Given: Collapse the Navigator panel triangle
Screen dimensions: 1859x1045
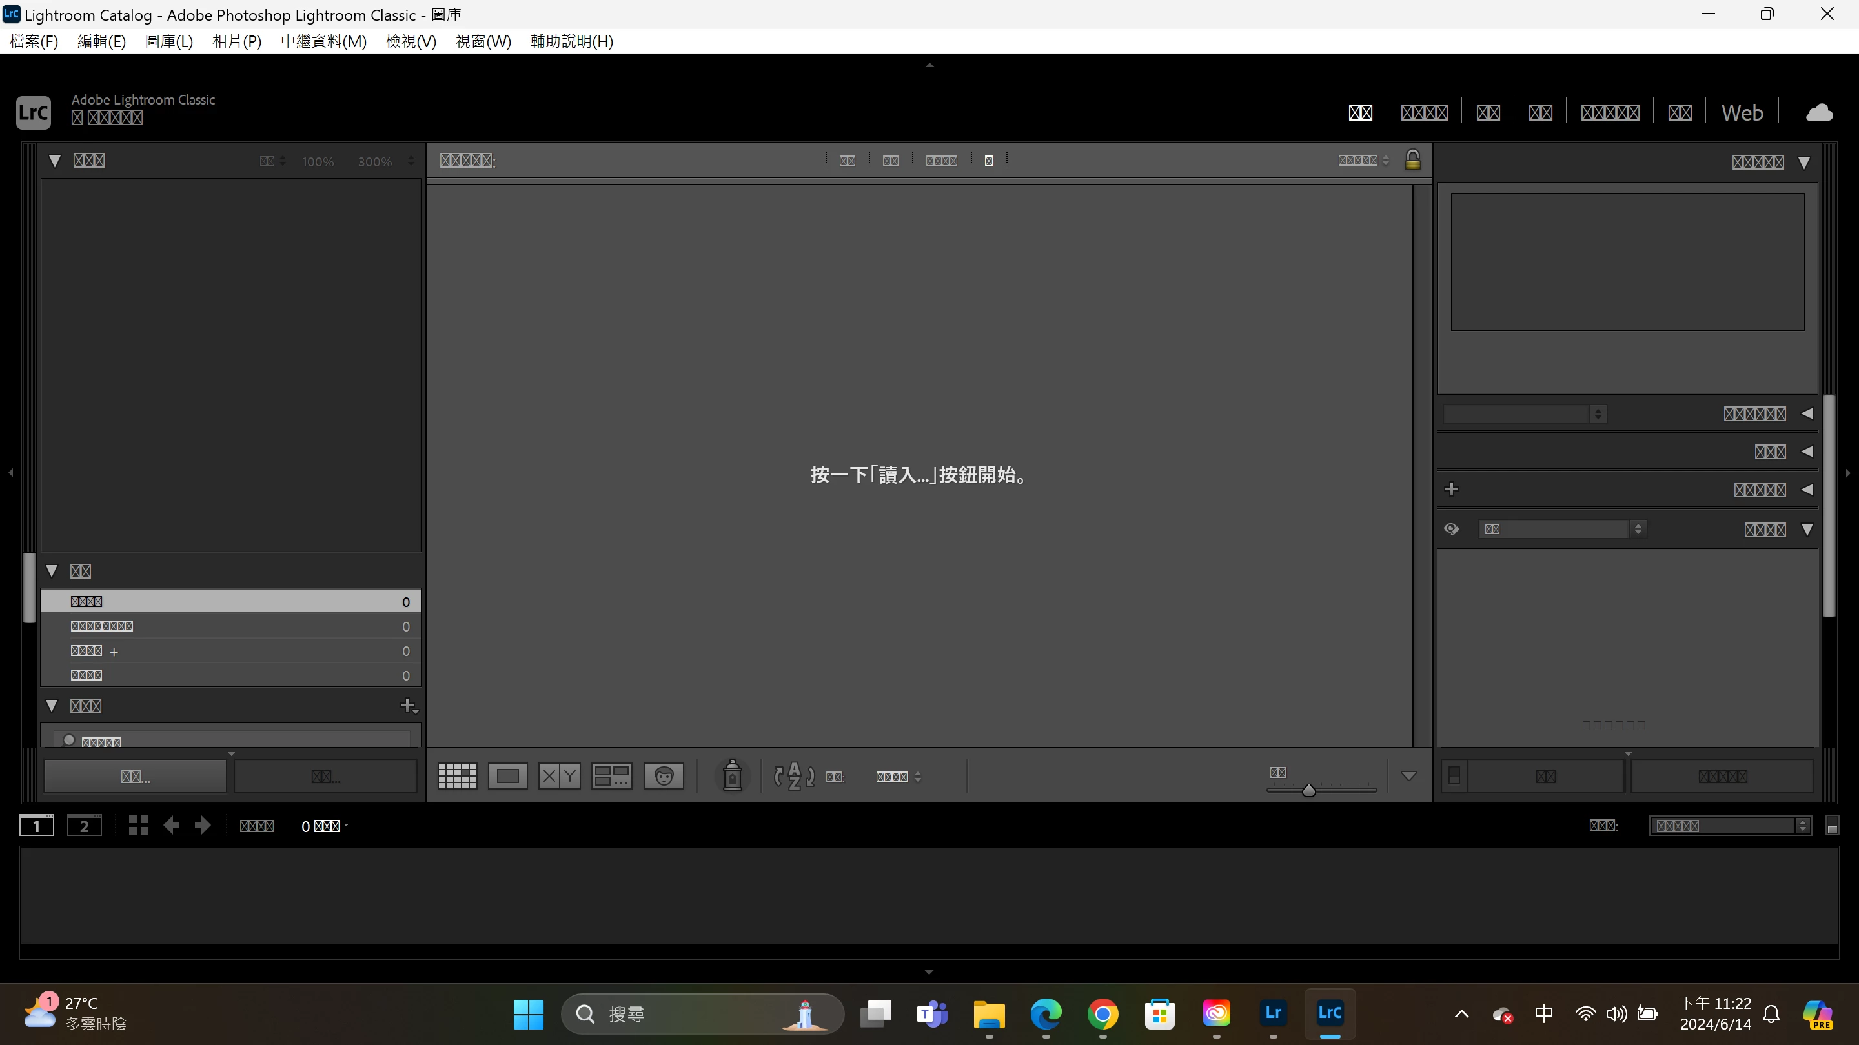Looking at the screenshot, I should [x=54, y=161].
